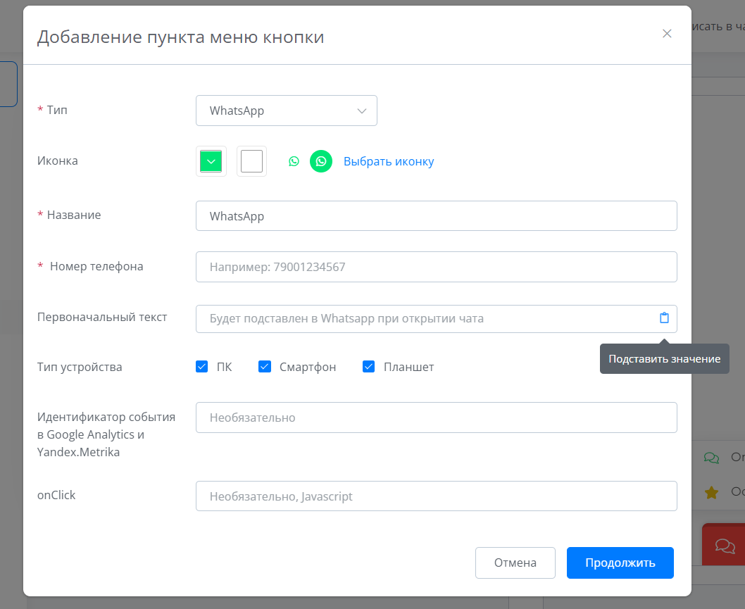Toggle the Смартфон checkbox
The height and width of the screenshot is (609, 745).
coord(265,367)
